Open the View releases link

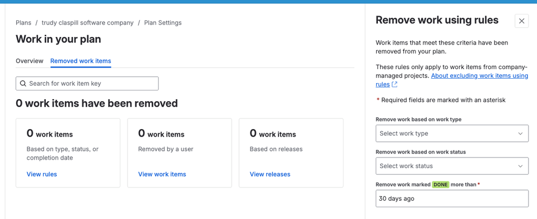tap(270, 174)
